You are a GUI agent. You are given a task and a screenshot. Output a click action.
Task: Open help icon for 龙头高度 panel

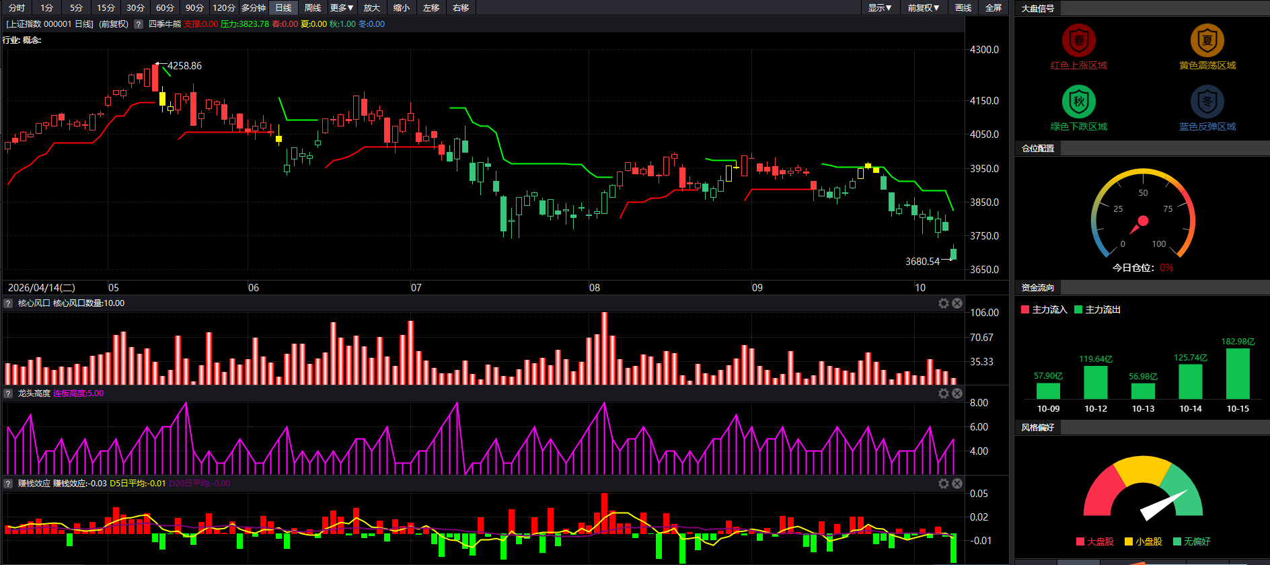point(9,393)
